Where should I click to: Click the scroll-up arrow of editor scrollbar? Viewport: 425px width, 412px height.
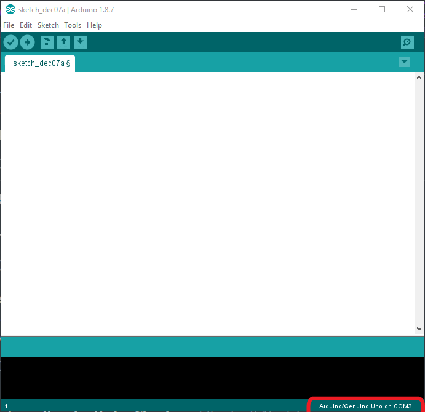pos(419,78)
